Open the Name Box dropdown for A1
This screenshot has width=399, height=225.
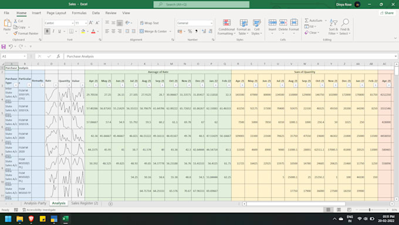point(25,56)
